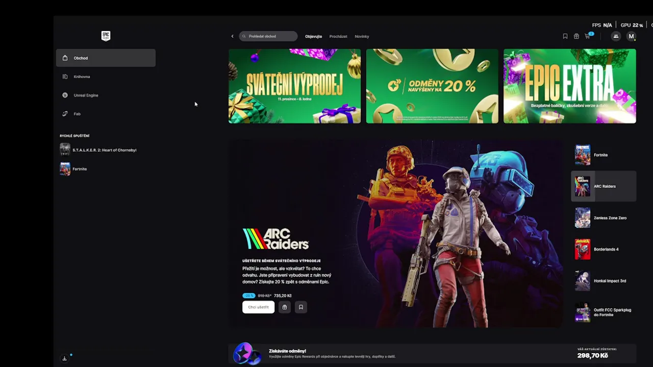Click the 298,70 Kč balance
653x367 pixels.
coord(592,356)
